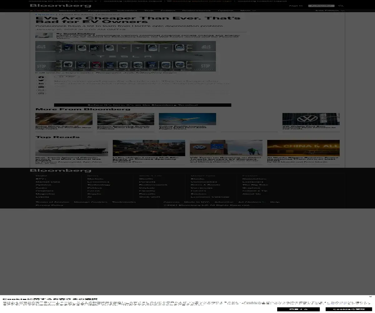This screenshot has width=375, height=313.
Task: Open footer Technology link
Action: (99, 185)
